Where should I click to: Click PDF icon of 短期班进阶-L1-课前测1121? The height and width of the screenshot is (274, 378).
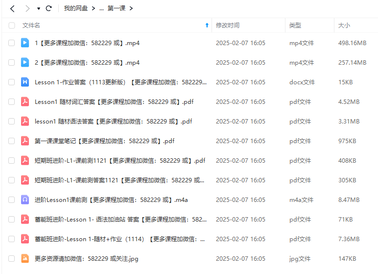pos(25,161)
